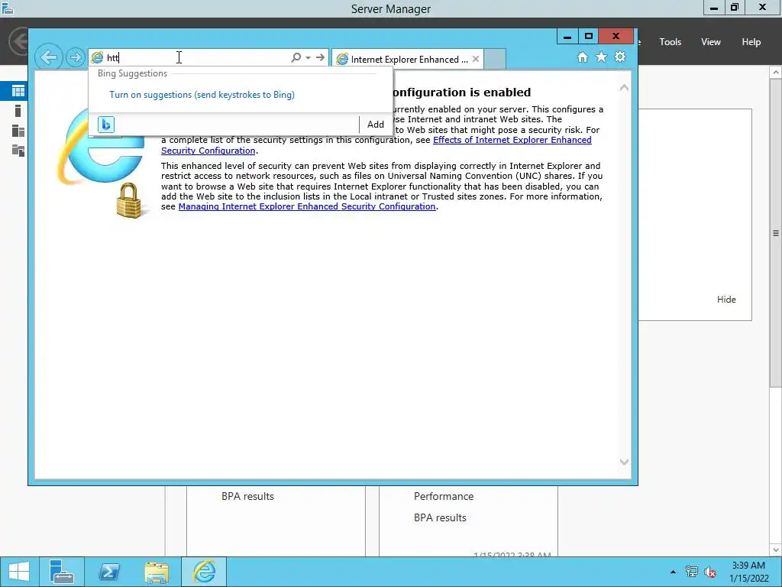Open Server Manager from taskbar
Image resolution: width=782 pixels, height=587 pixels.
(x=62, y=572)
